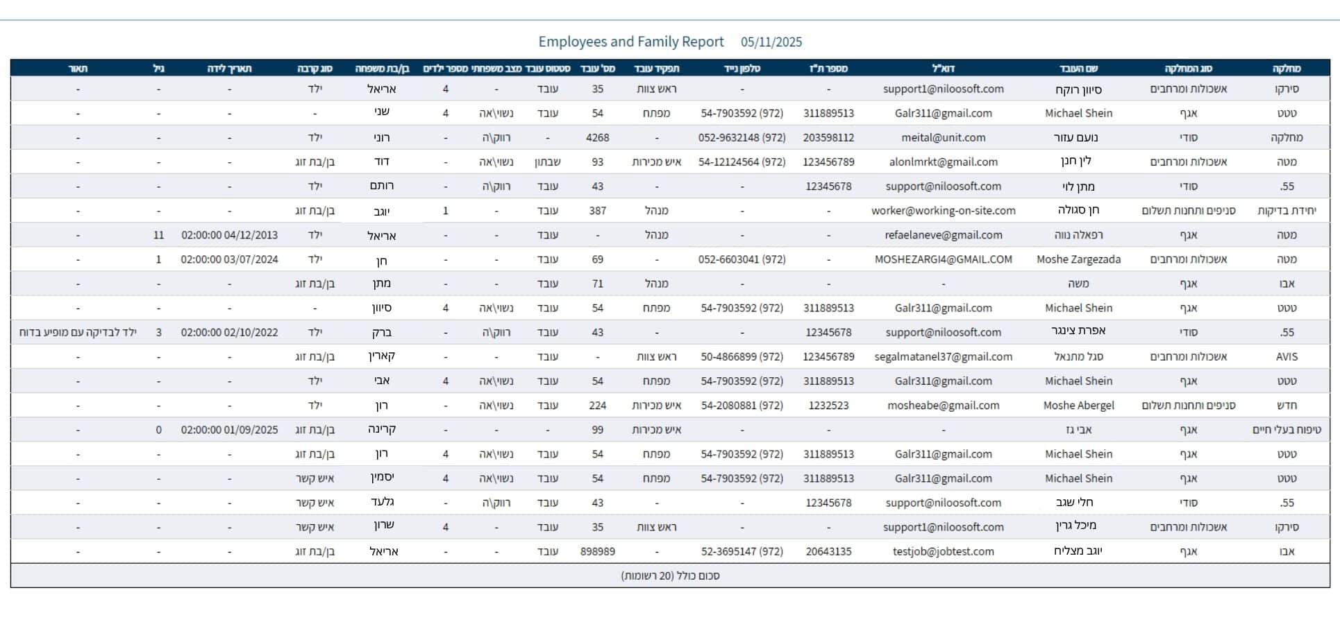Click the phone number 052-9632148

742,137
